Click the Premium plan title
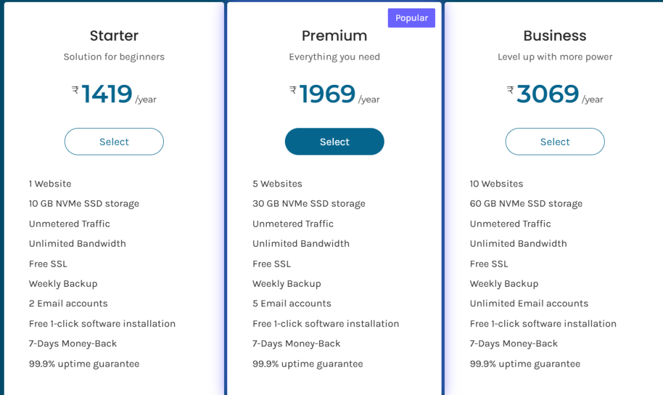663x395 pixels. tap(334, 36)
